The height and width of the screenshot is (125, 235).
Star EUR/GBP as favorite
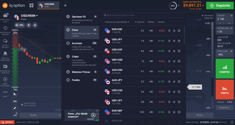pyautogui.click(x=174, y=112)
